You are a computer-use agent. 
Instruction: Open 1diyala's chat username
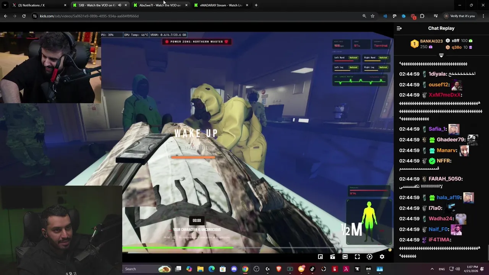click(x=437, y=74)
